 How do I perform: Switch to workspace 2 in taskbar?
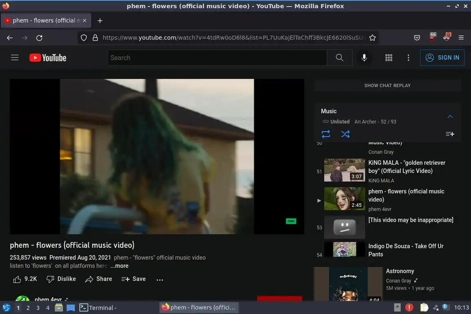coord(28,308)
